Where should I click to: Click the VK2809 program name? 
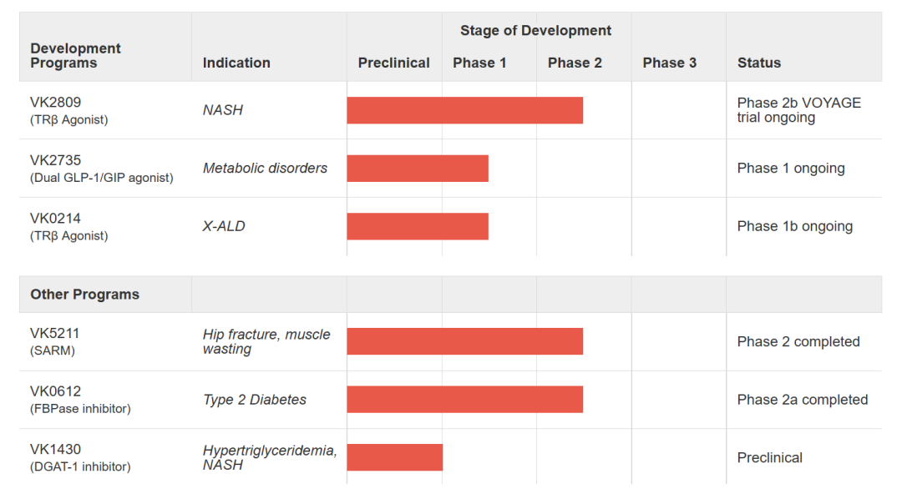[x=55, y=103]
